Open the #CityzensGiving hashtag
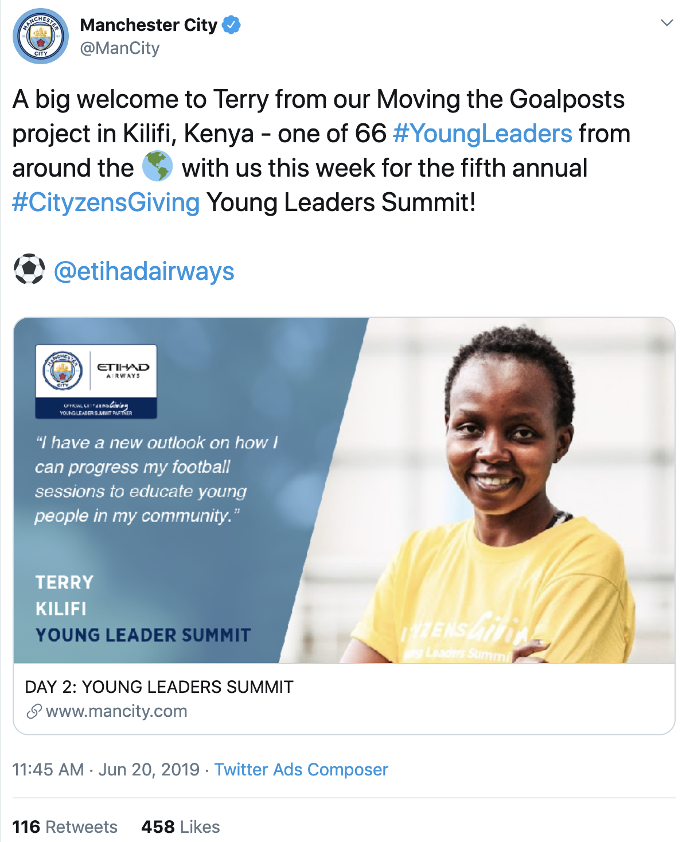 click(106, 202)
